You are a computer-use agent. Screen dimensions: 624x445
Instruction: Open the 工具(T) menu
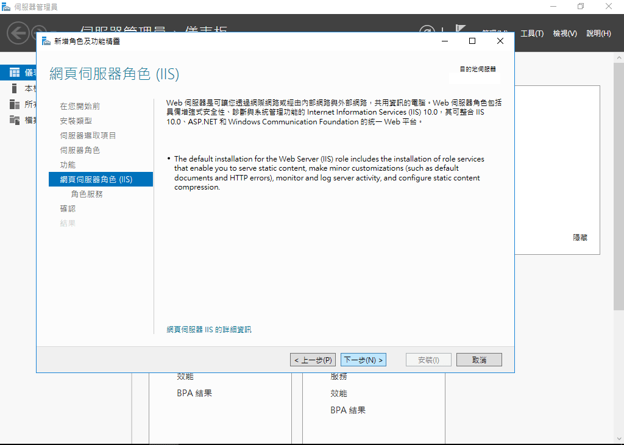[531, 34]
